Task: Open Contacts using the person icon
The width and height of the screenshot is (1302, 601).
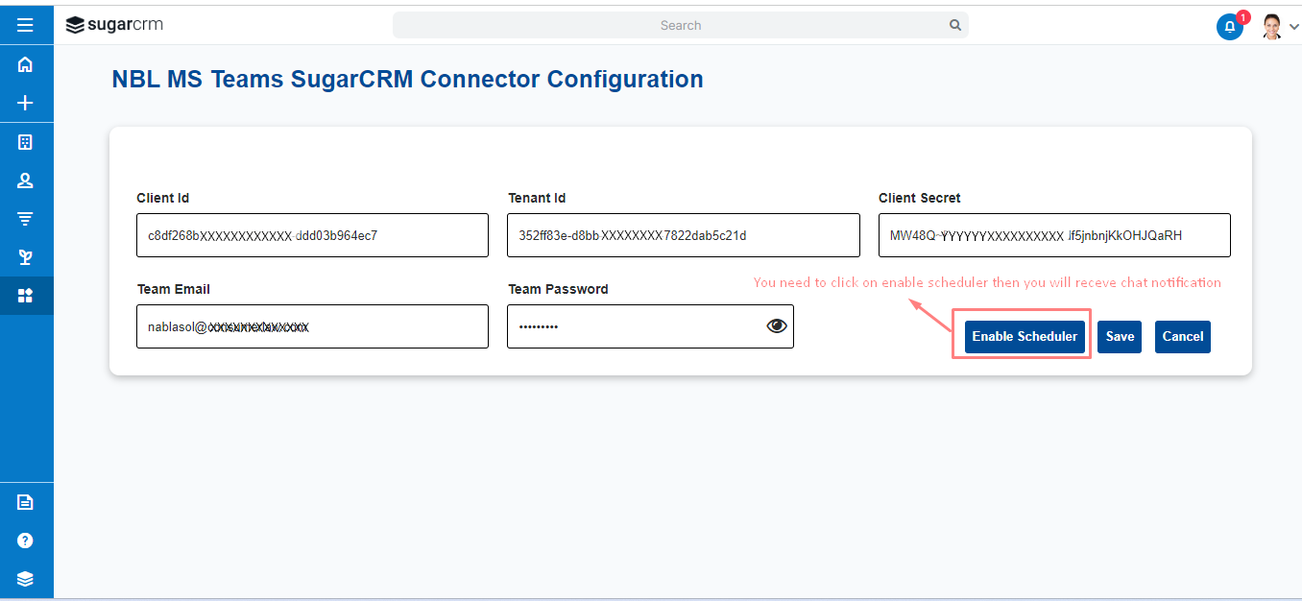Action: pos(26,180)
